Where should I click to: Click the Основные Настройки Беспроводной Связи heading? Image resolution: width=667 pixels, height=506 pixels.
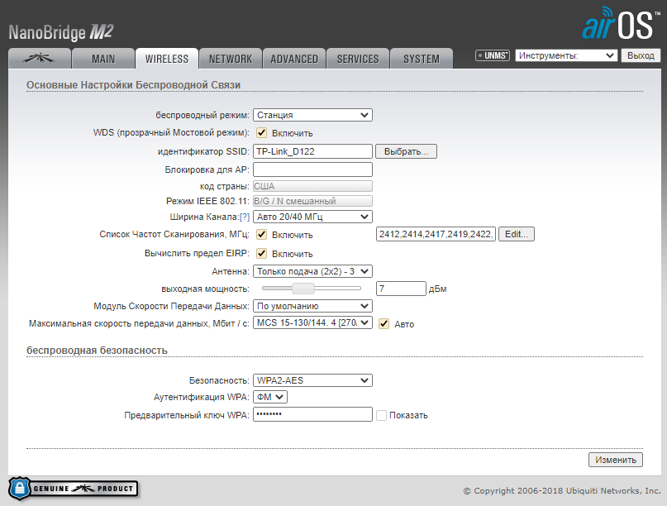point(134,84)
